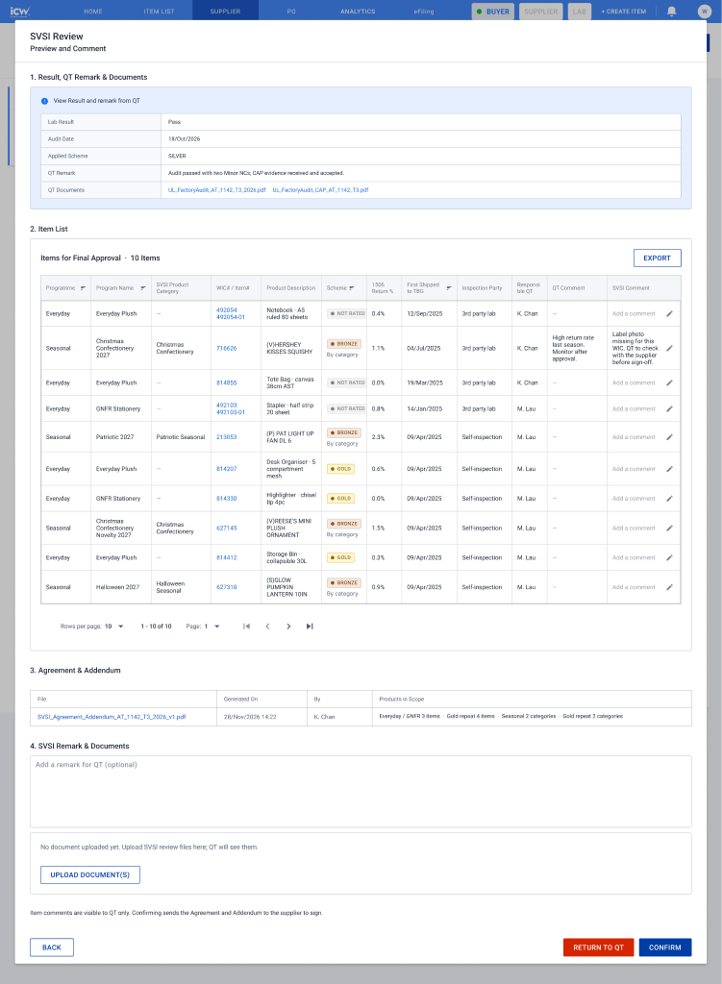Click Add a comment for item 627145
Image resolution: width=722 pixels, height=984 pixels.
634,529
